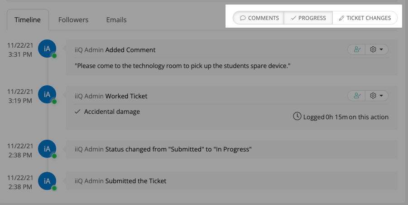Switch to the Followers tab
The height and width of the screenshot is (205, 408).
(x=73, y=20)
